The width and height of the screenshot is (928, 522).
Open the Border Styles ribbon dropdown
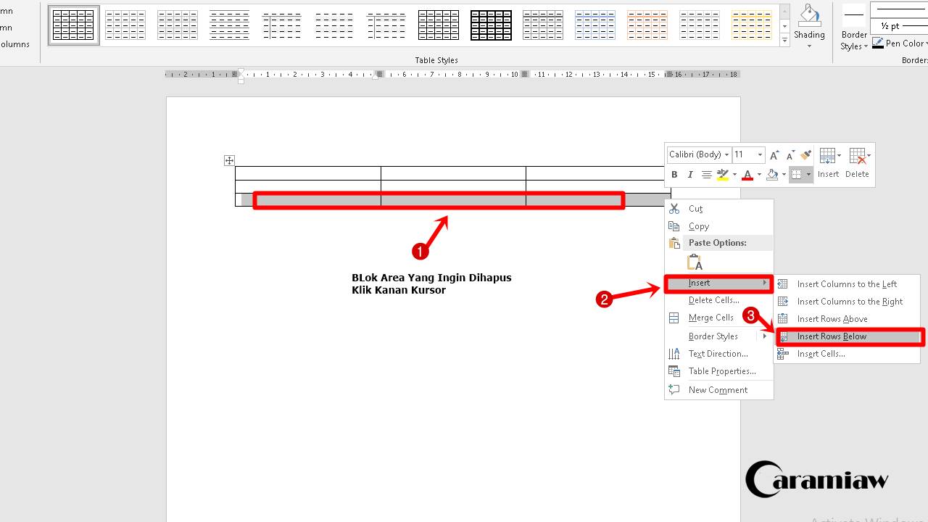pyautogui.click(x=854, y=41)
